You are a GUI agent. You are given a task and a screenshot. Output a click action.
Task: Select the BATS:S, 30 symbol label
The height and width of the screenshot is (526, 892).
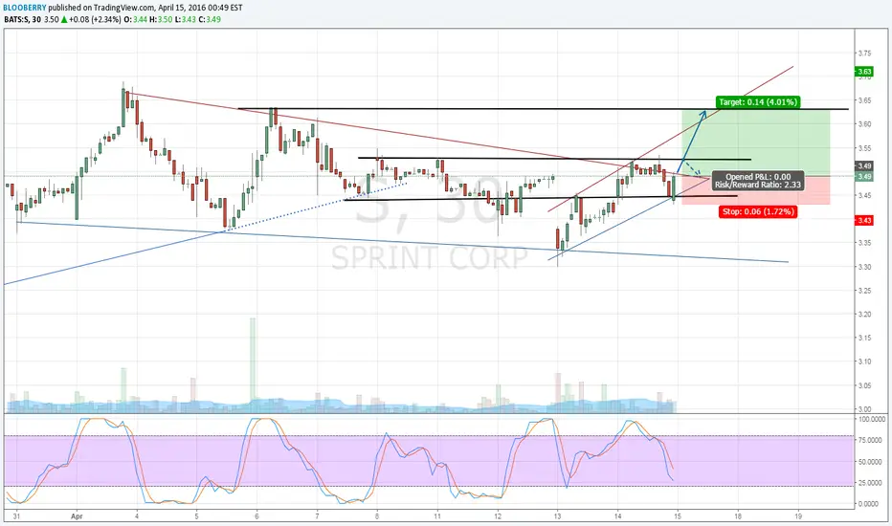pyautogui.click(x=23, y=19)
